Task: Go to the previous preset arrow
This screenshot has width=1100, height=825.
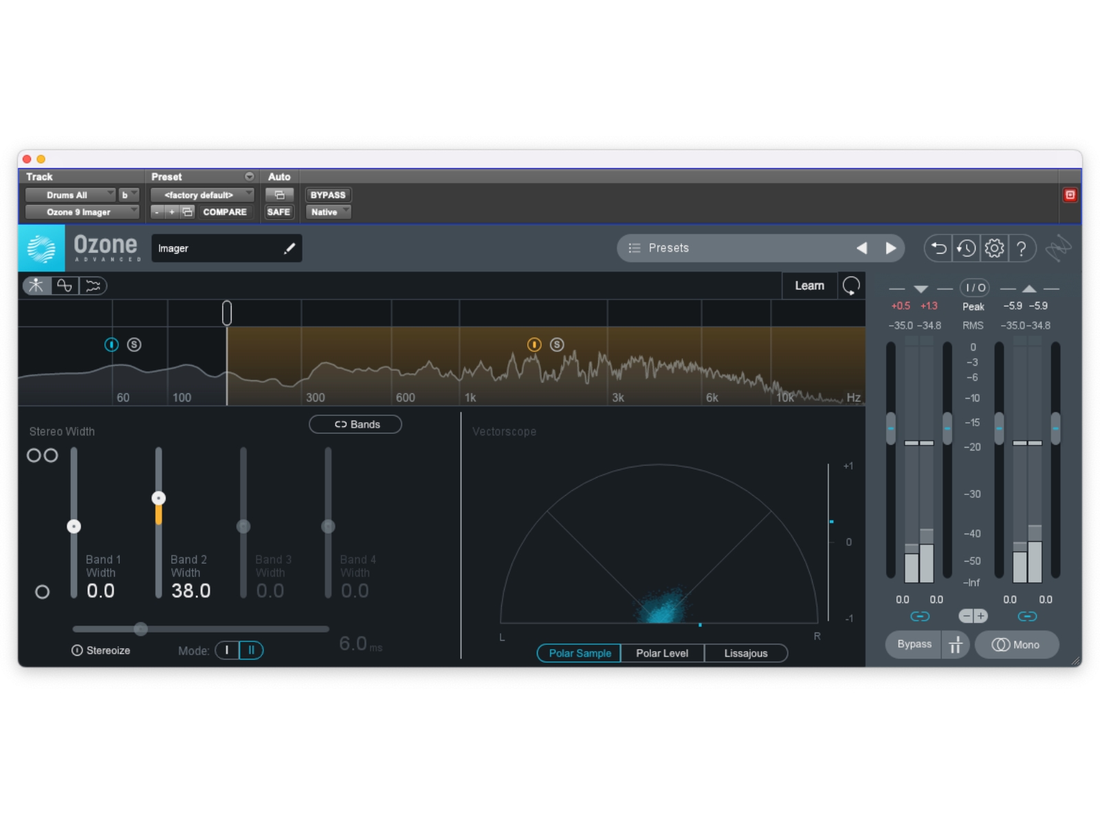Action: tap(861, 248)
